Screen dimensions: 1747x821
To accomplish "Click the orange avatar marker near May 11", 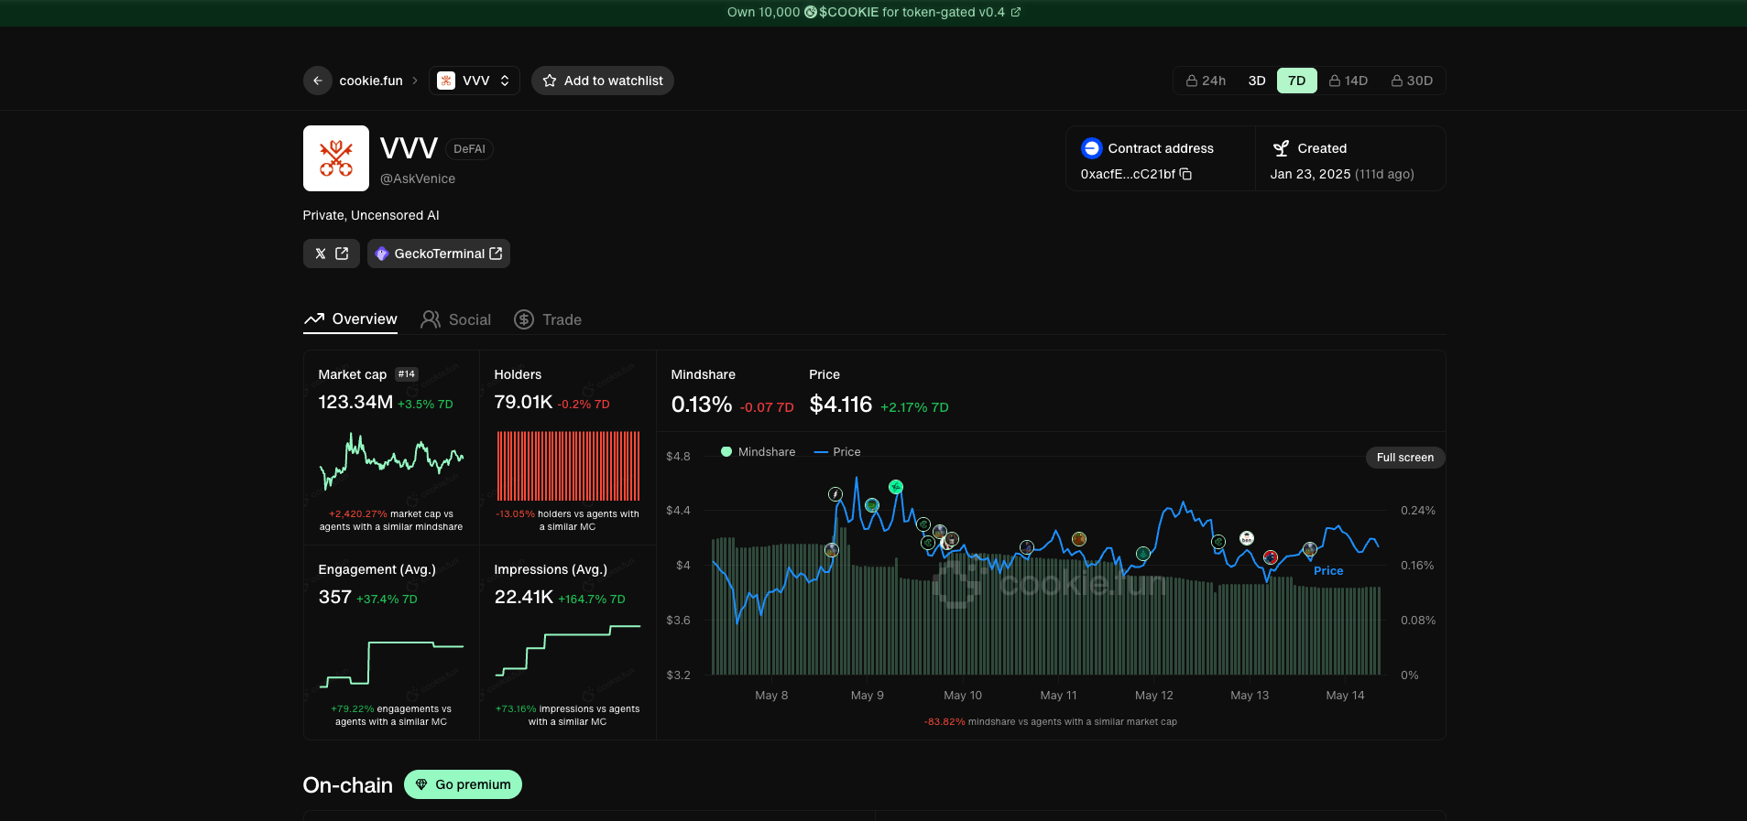I will click(1079, 539).
